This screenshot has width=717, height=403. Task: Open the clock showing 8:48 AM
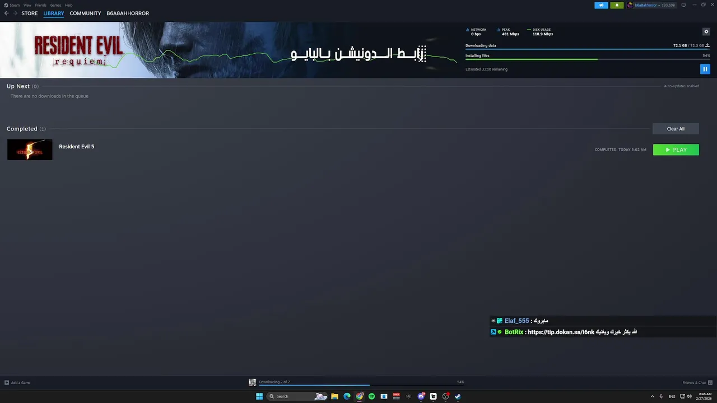tap(704, 396)
